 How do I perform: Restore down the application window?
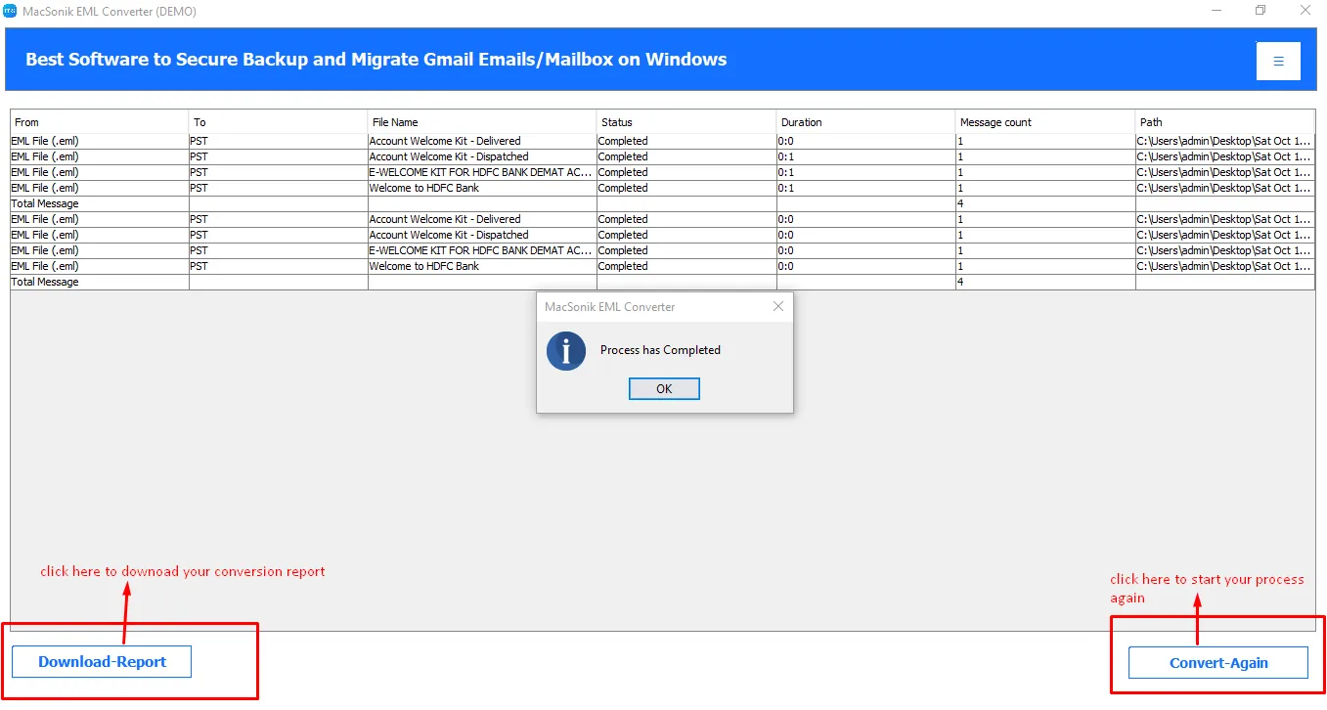coord(1261,11)
